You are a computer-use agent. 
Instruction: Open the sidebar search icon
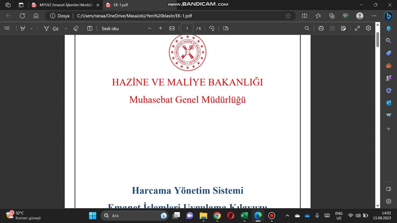[389, 41]
